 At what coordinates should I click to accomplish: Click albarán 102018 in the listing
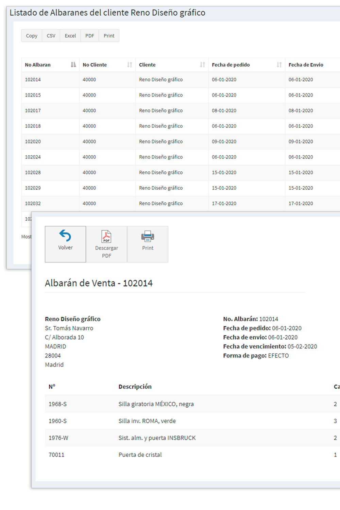[33, 126]
